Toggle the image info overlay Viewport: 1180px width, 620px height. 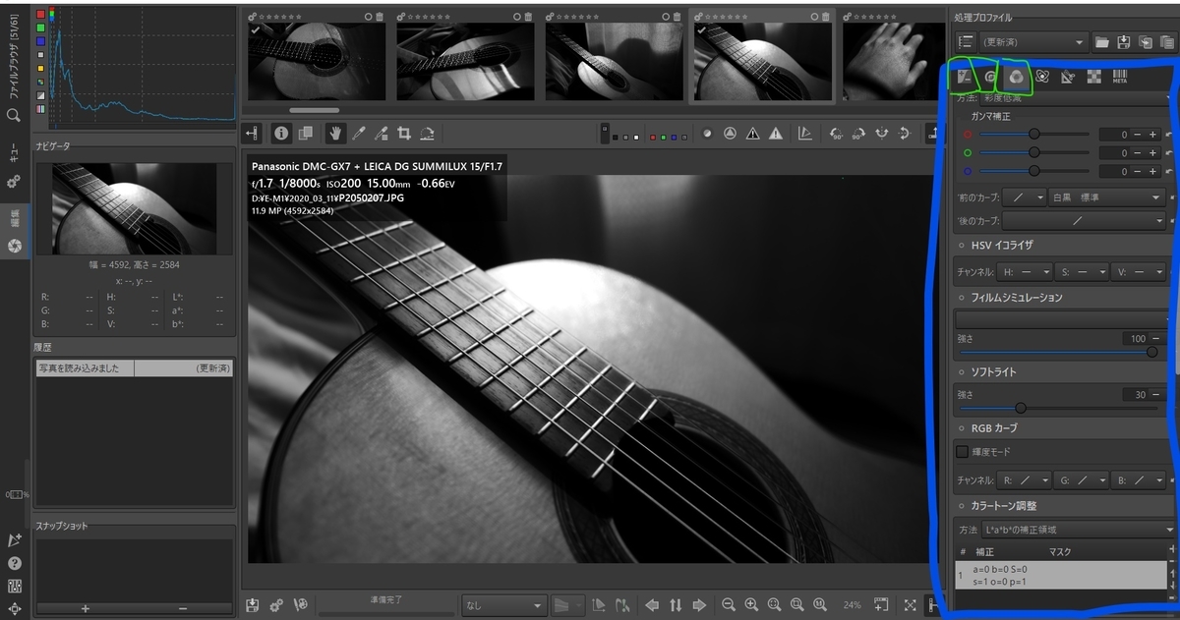[281, 133]
